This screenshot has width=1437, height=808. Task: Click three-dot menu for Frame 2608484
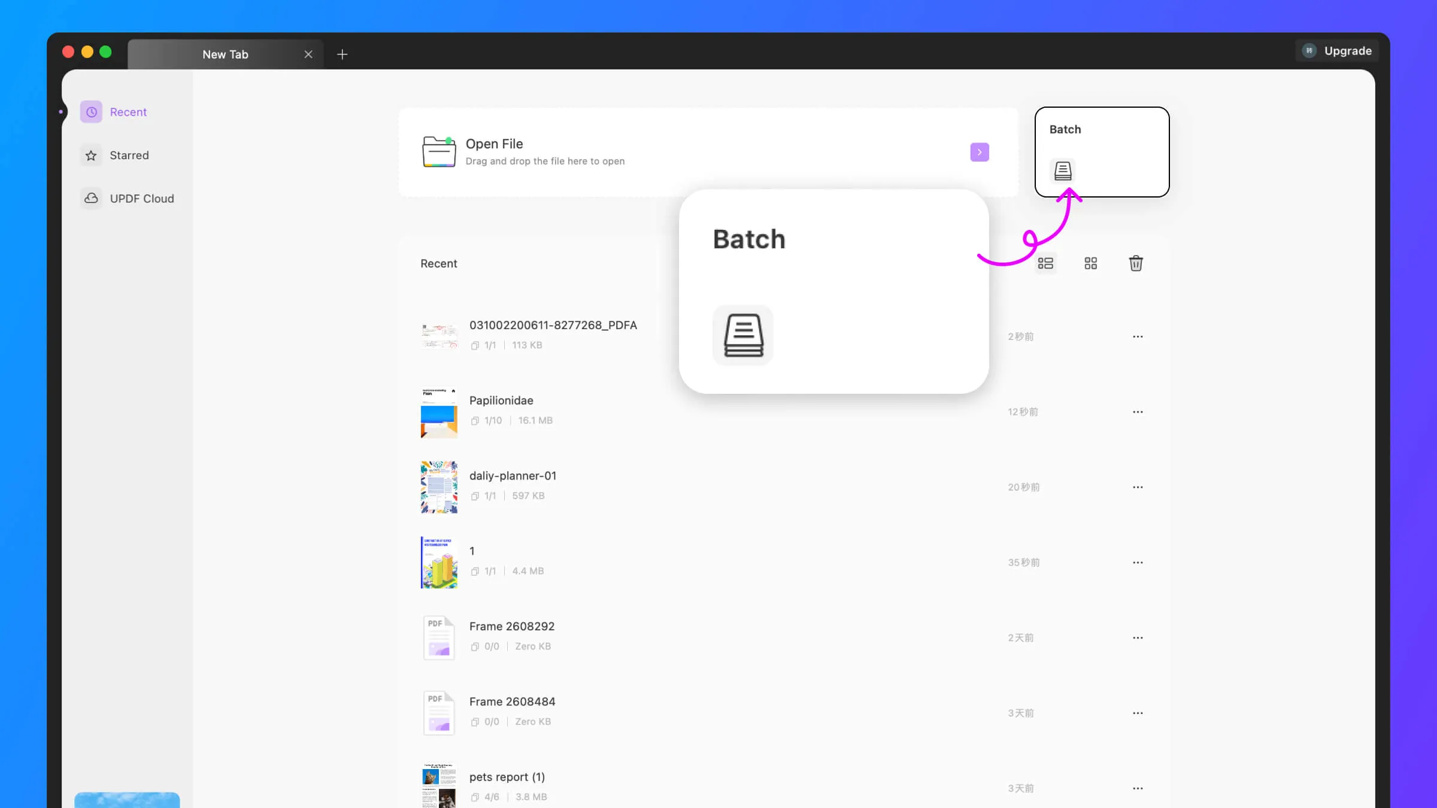(1137, 713)
